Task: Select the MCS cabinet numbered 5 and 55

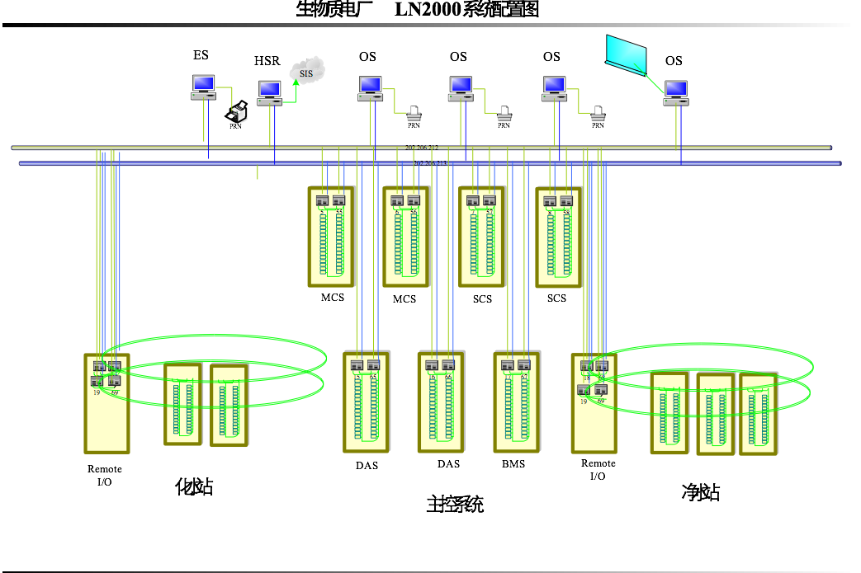Action: [x=330, y=237]
